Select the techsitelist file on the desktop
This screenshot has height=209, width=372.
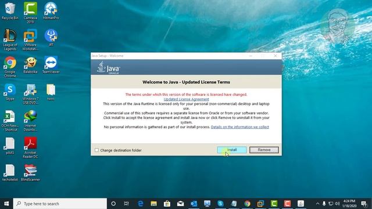pyautogui.click(x=10, y=173)
